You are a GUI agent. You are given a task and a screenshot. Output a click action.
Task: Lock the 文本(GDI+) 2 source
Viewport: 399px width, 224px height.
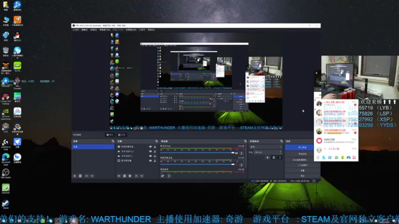[x=155, y=151]
